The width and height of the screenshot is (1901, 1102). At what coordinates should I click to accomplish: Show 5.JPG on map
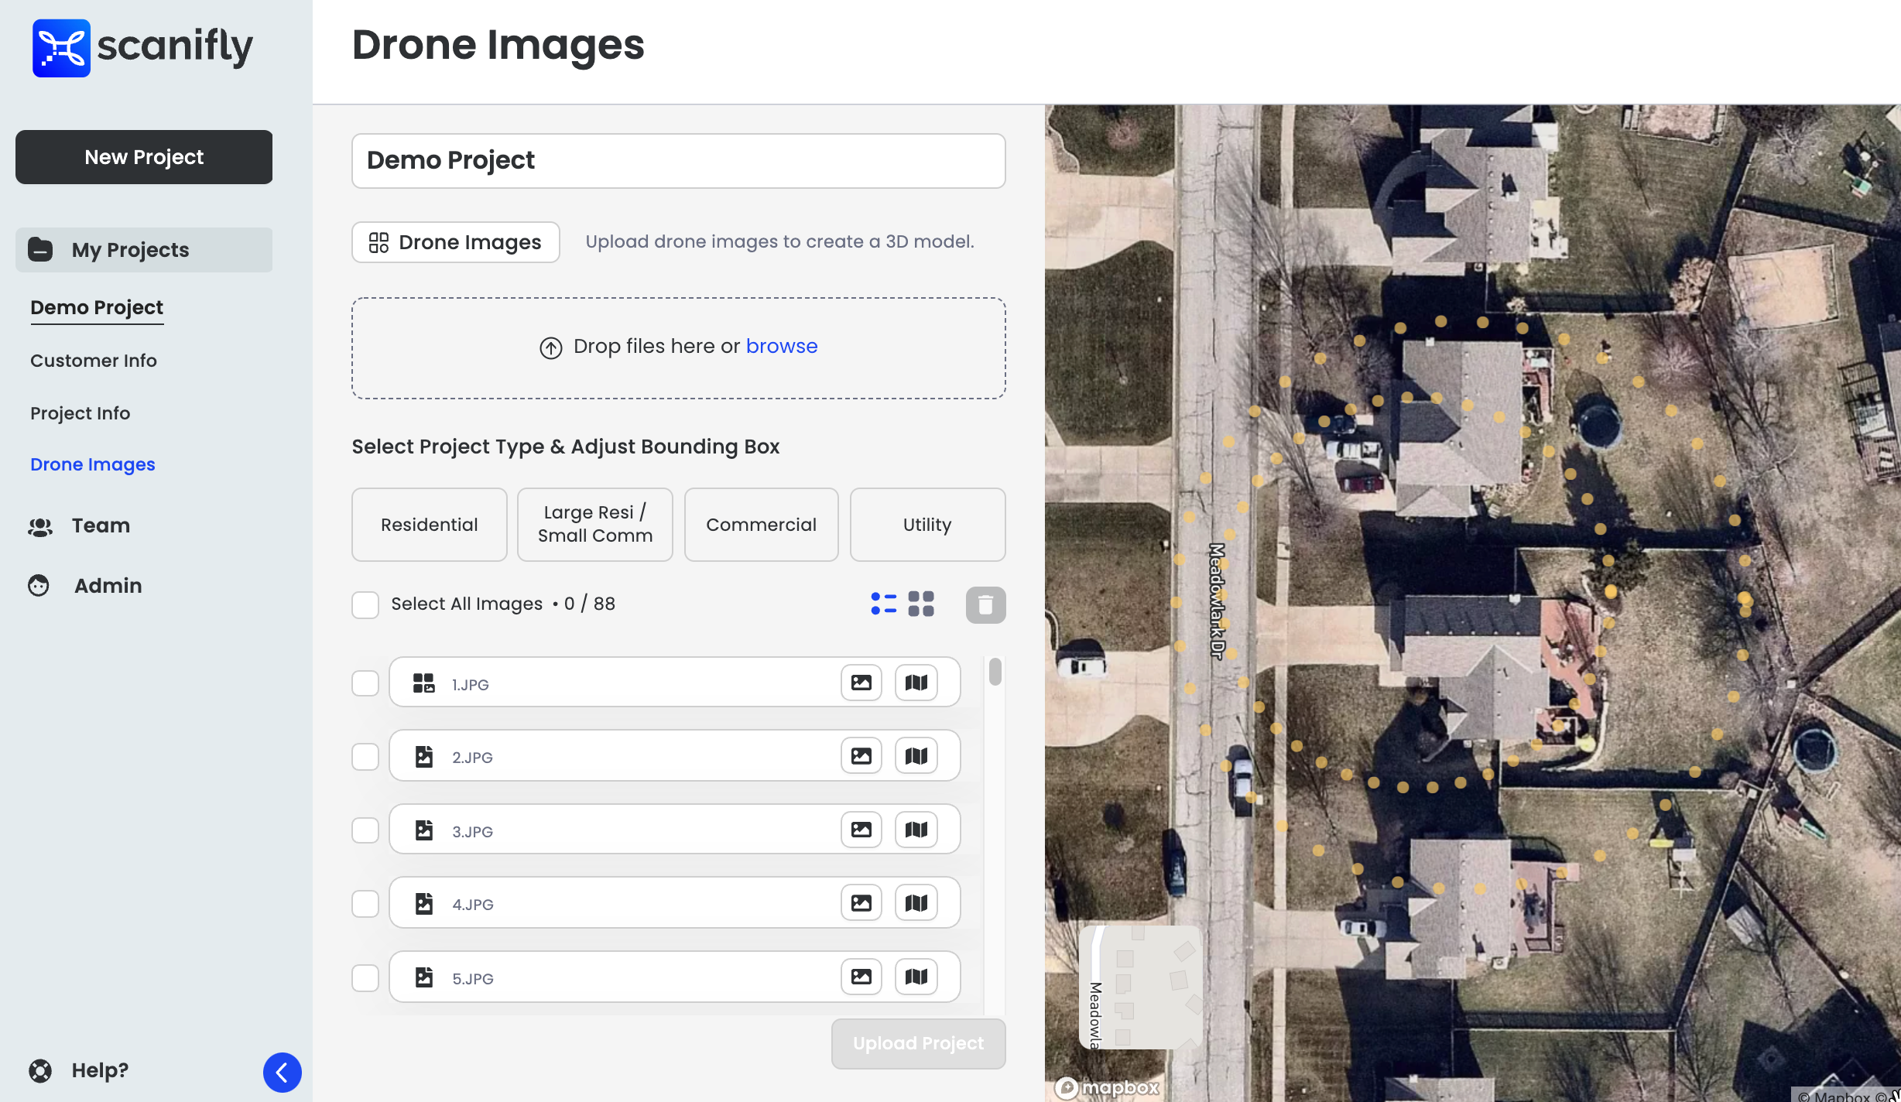coord(916,977)
